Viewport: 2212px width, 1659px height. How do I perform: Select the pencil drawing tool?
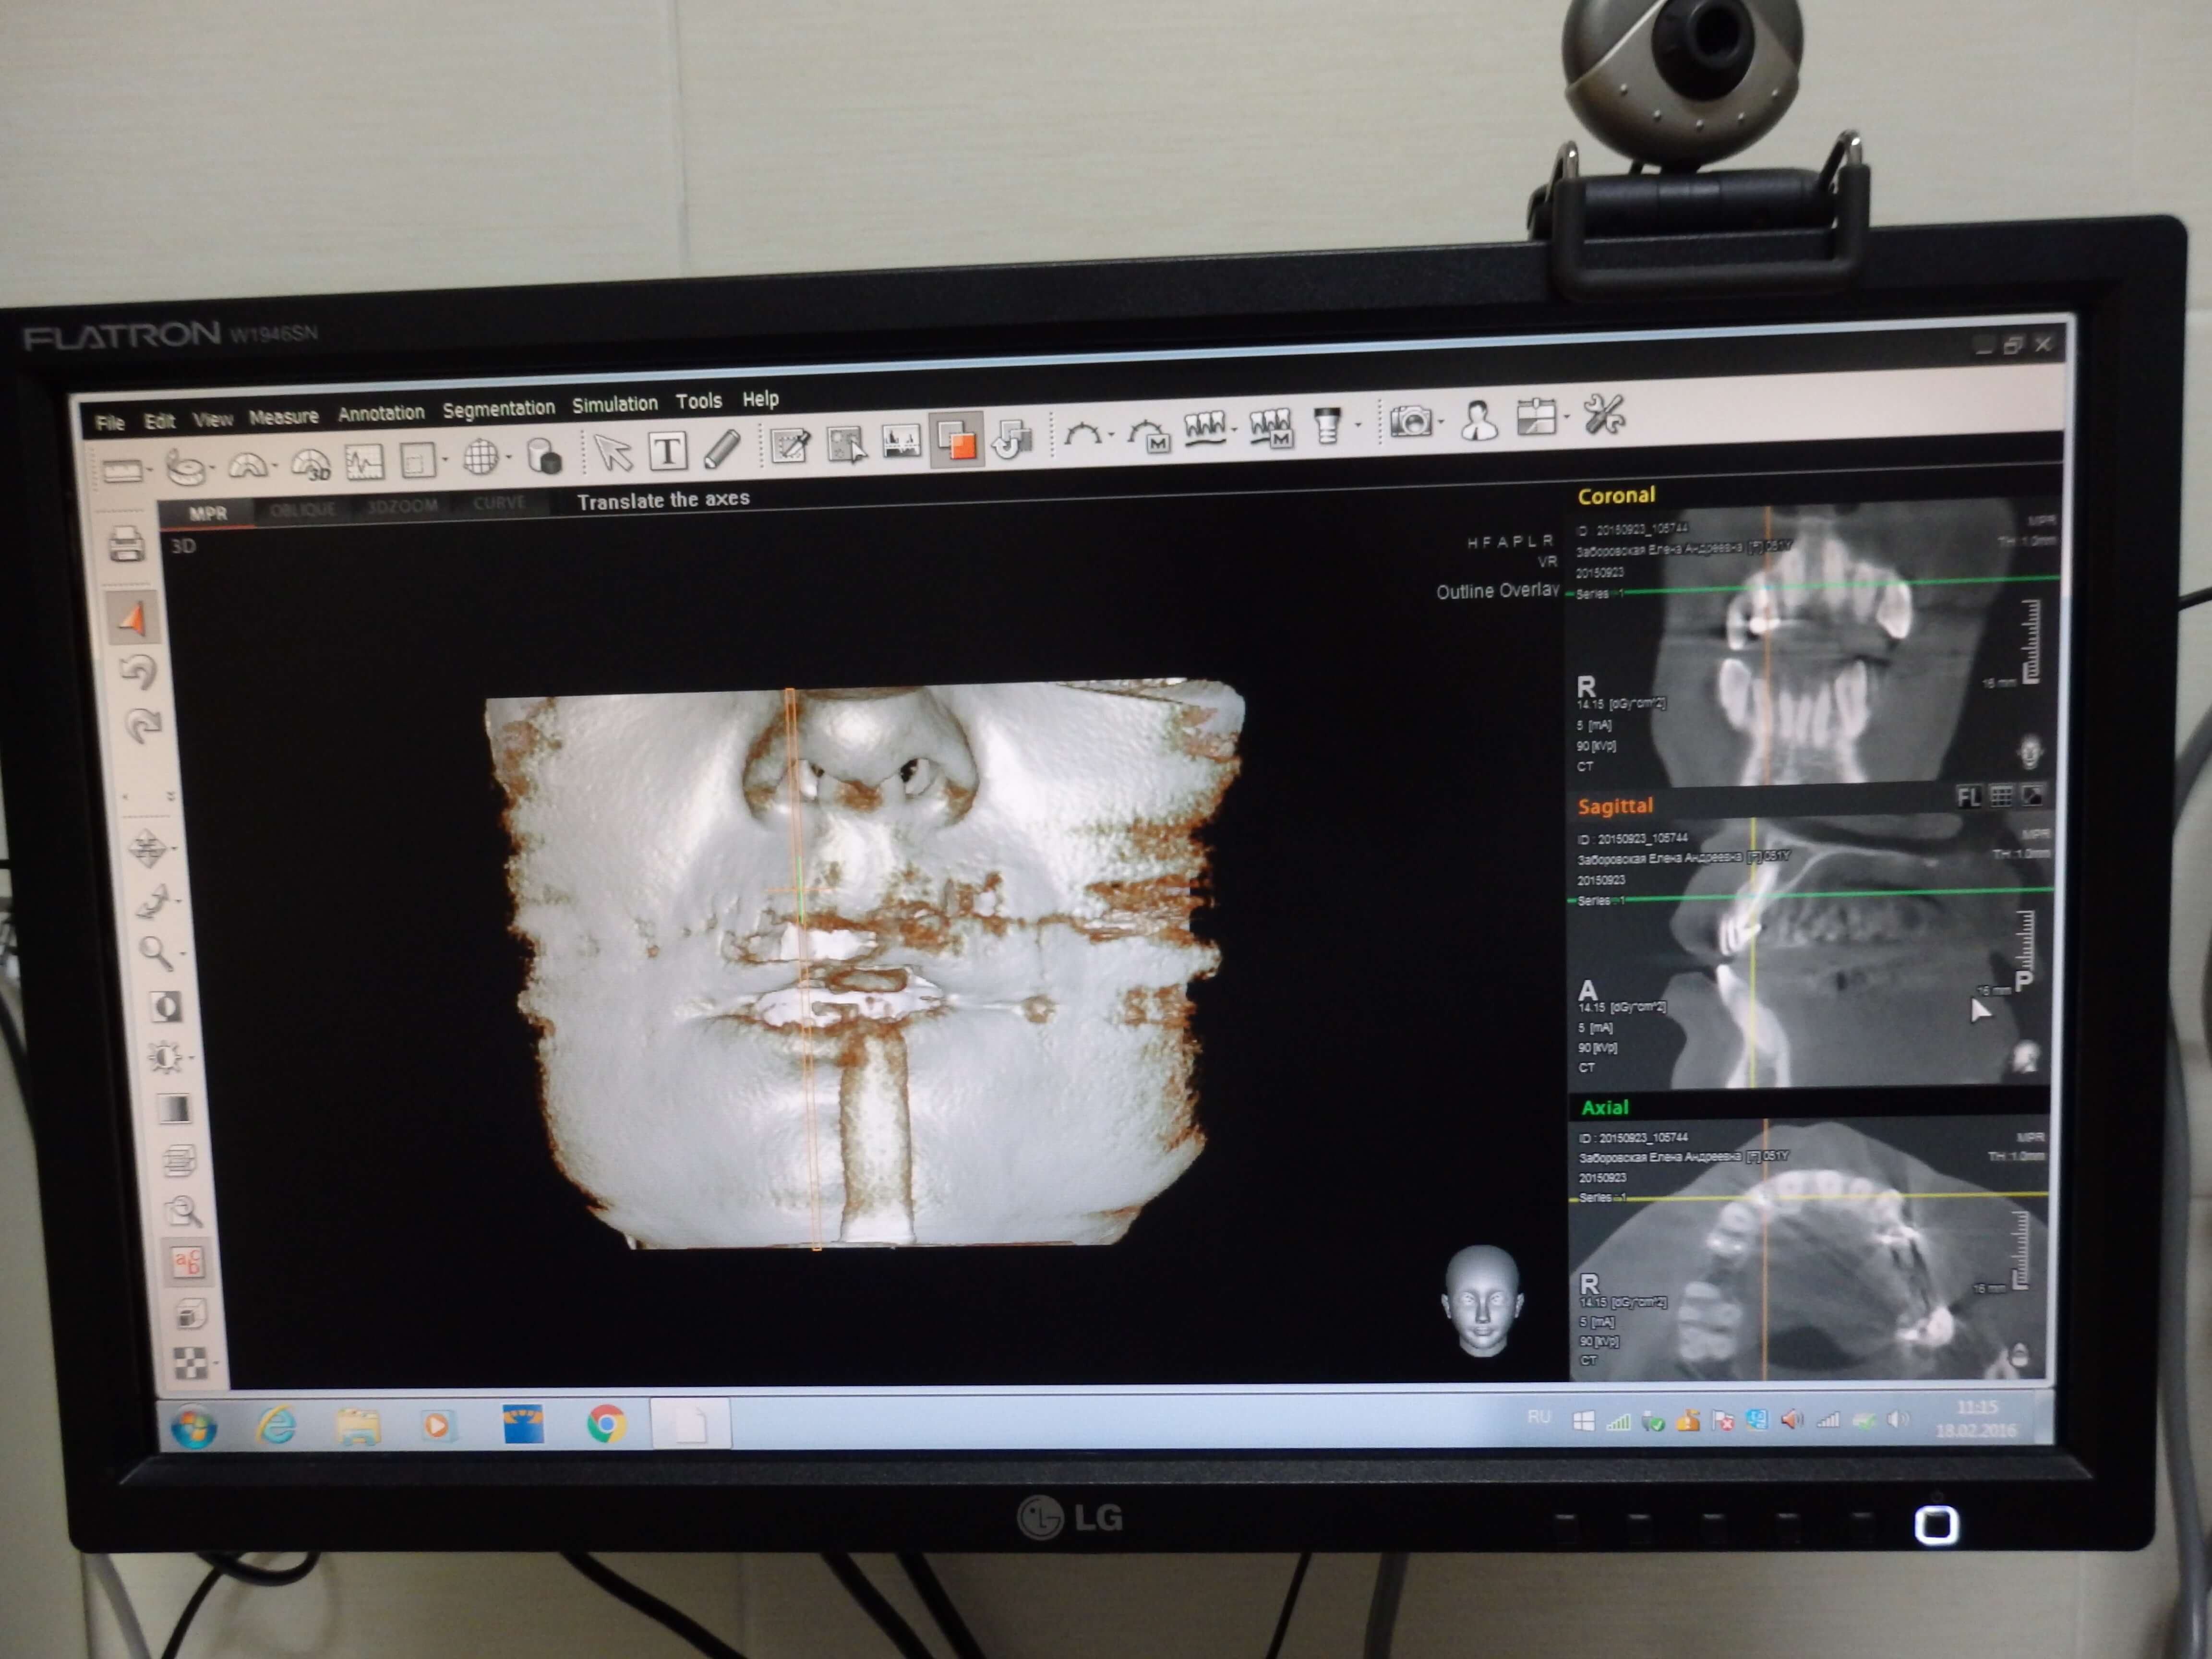click(721, 449)
